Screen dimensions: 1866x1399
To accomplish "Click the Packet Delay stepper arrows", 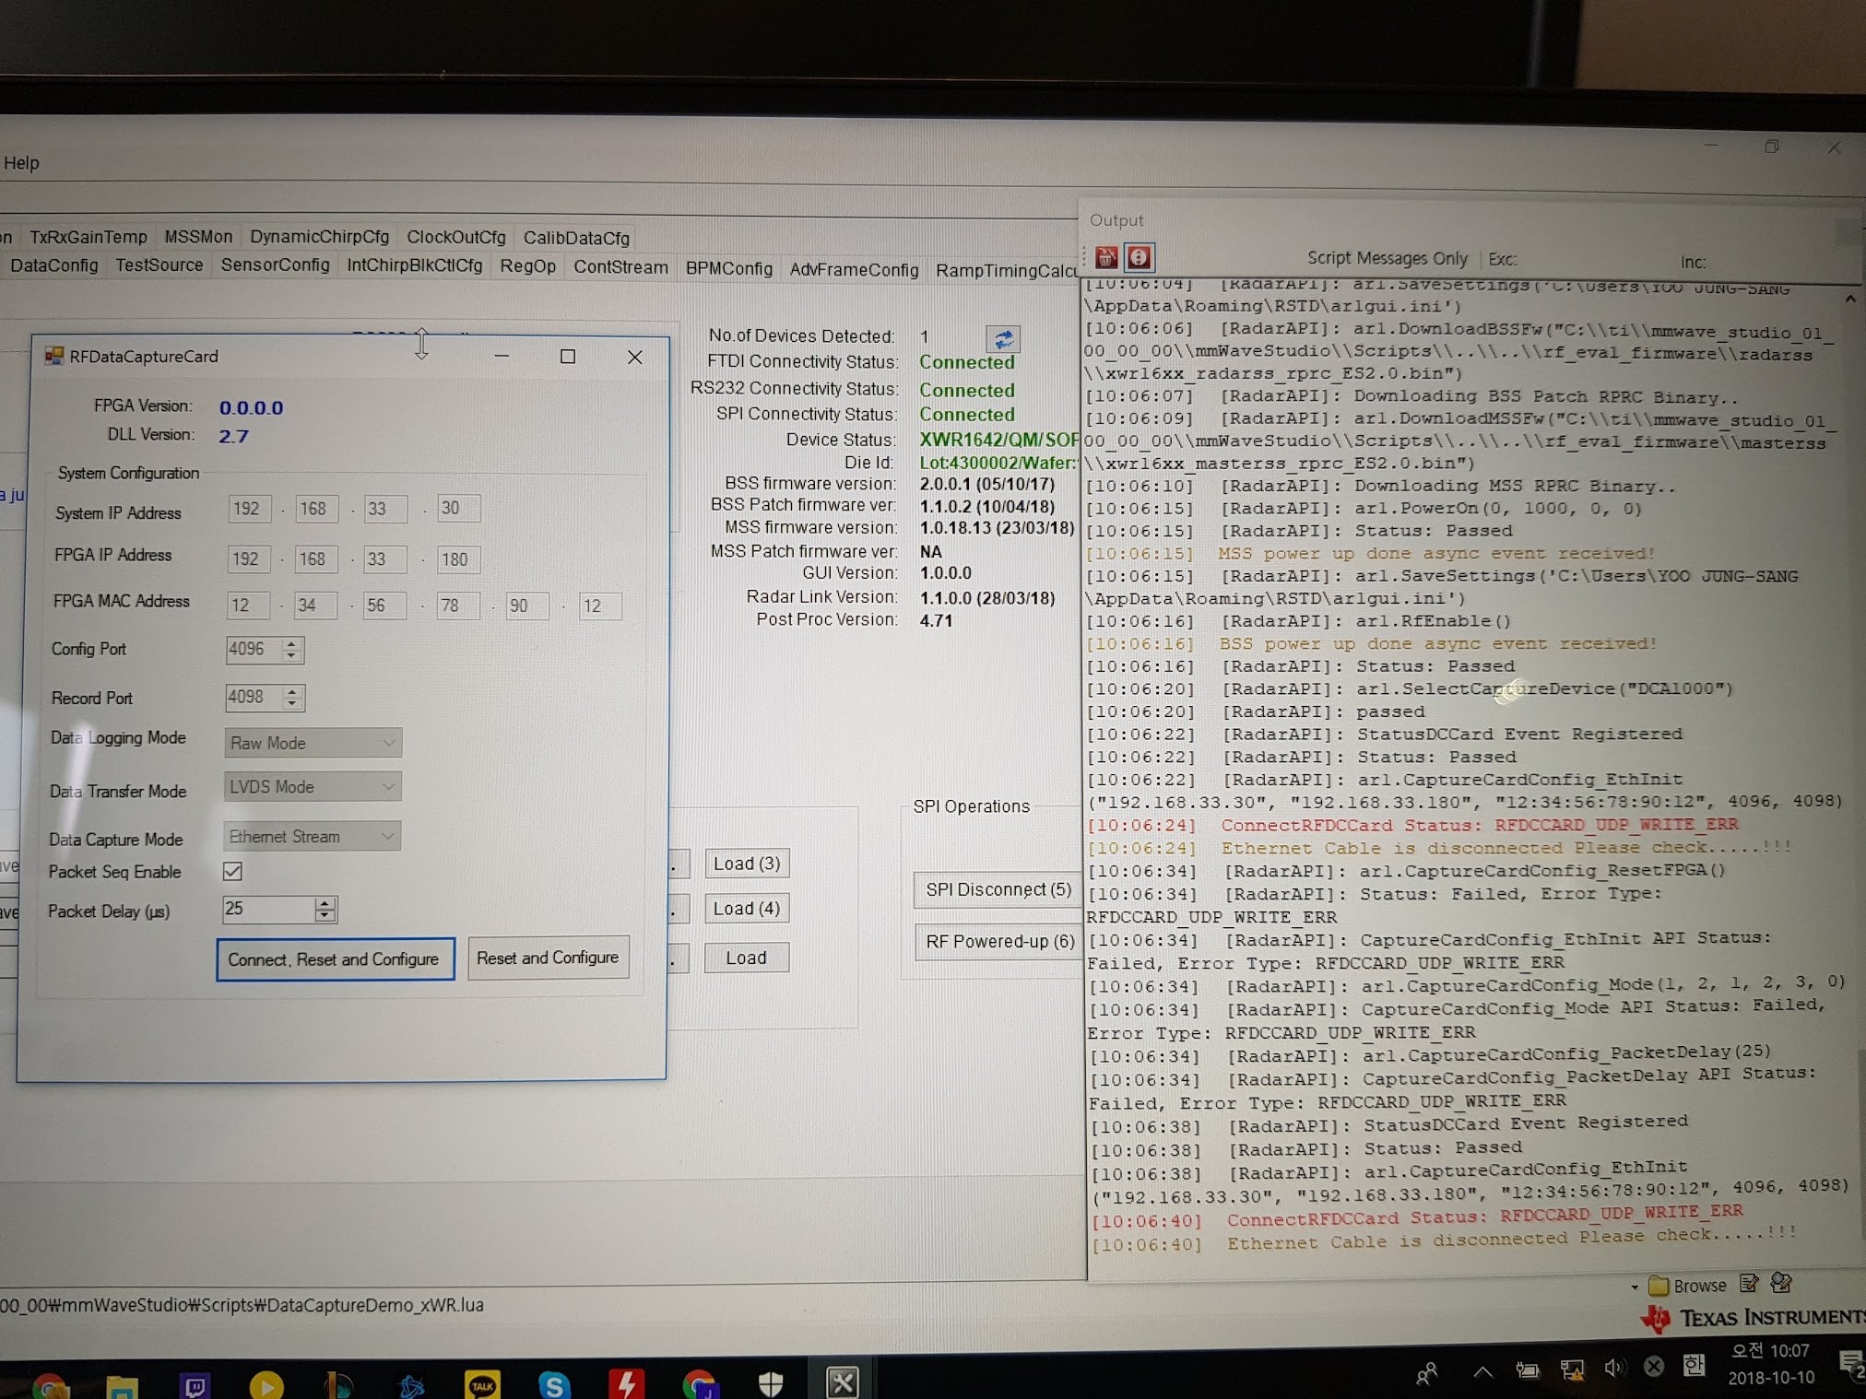I will [x=325, y=910].
